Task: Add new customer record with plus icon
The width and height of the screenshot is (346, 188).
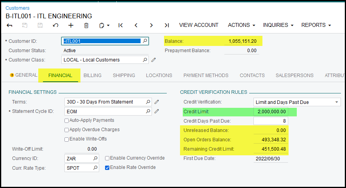Action: pyautogui.click(x=71, y=25)
